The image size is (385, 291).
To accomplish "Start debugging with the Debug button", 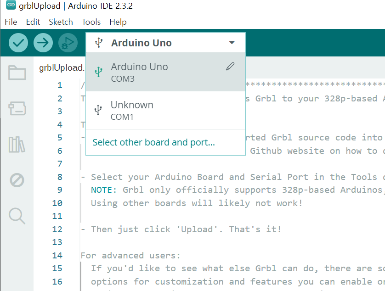I will [x=68, y=43].
